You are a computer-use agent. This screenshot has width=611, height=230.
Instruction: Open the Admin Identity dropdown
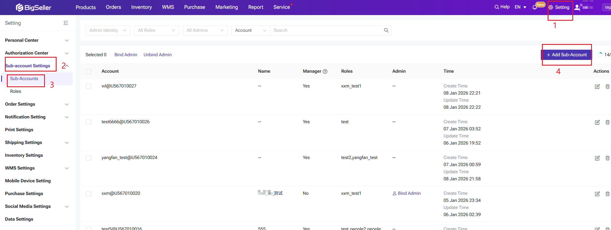(108, 30)
